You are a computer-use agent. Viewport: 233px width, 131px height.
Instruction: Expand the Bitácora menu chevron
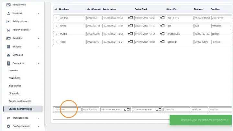(x=39, y=47)
